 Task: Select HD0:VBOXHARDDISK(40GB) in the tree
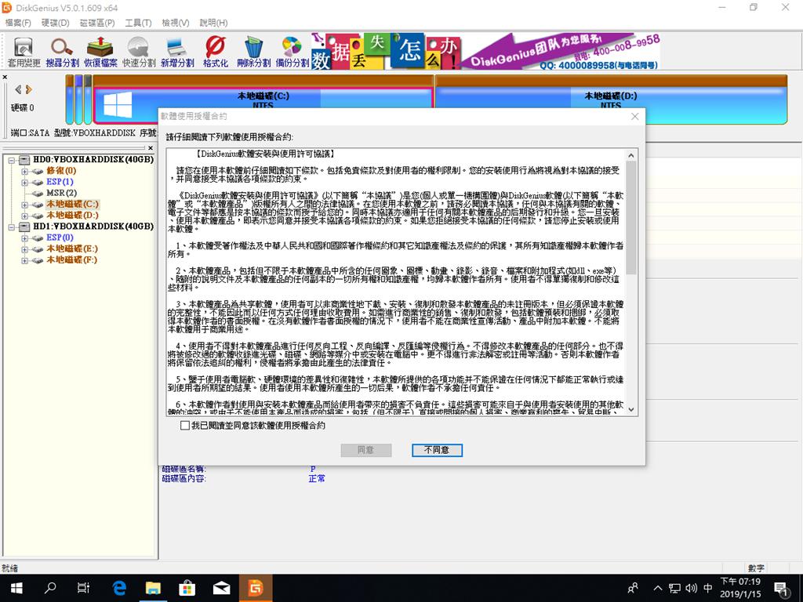[93, 160]
